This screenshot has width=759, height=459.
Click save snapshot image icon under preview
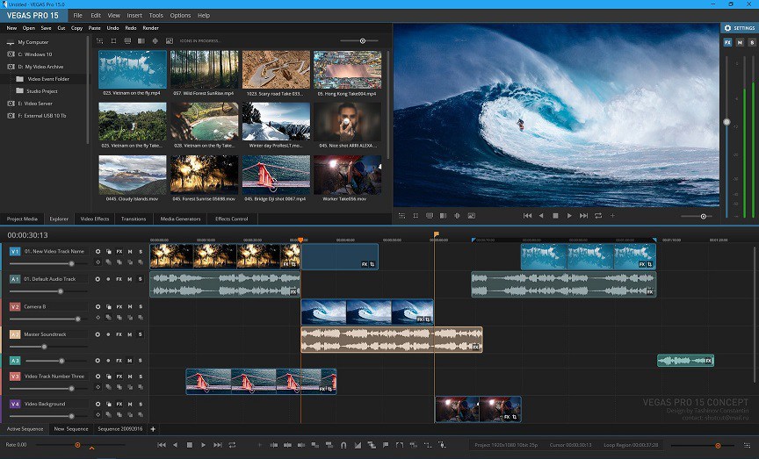[472, 216]
